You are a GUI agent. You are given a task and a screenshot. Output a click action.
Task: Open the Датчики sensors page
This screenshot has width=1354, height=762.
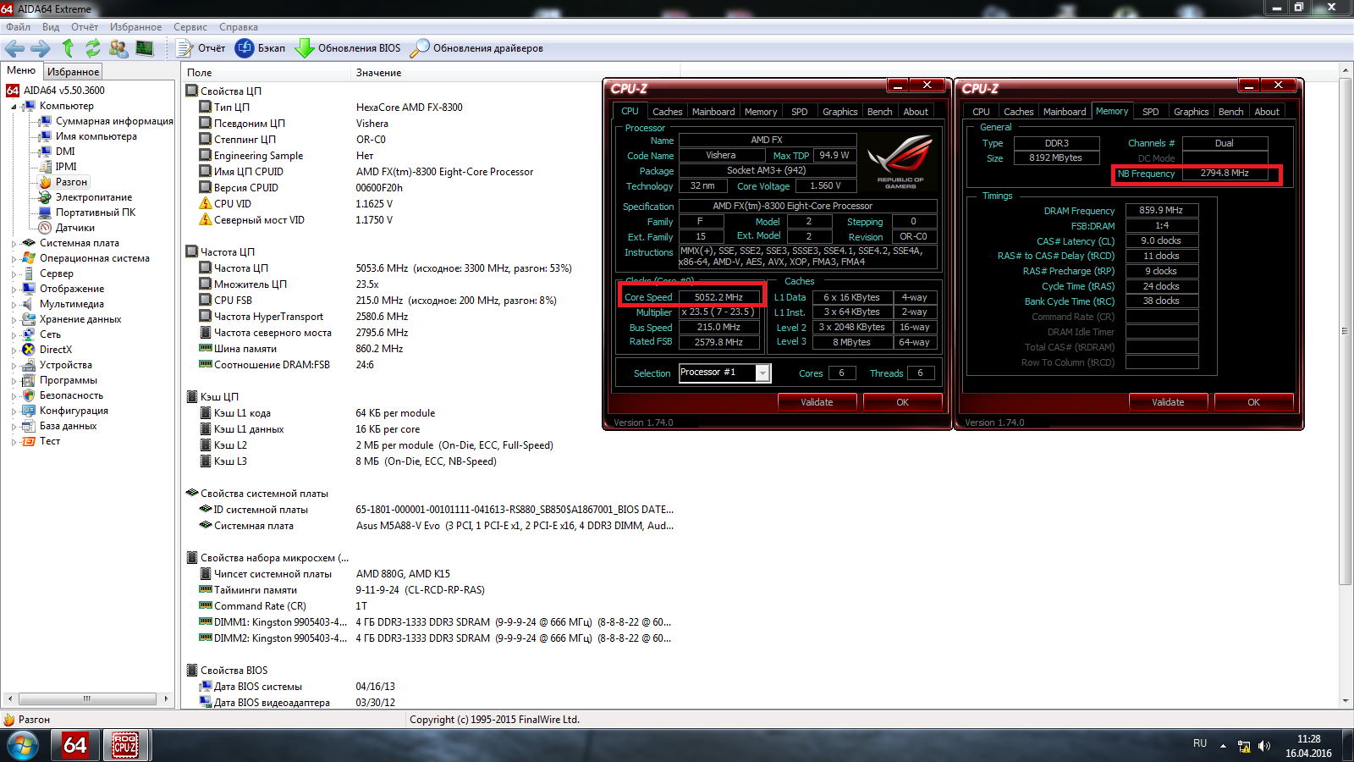point(75,228)
